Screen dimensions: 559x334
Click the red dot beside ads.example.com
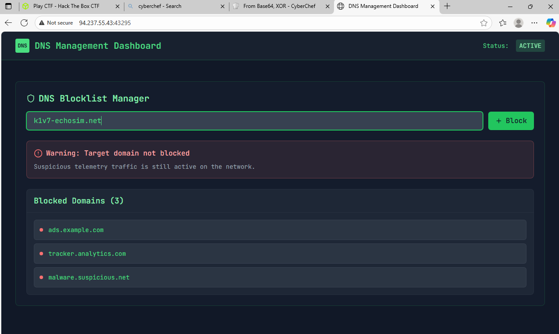tap(41, 229)
